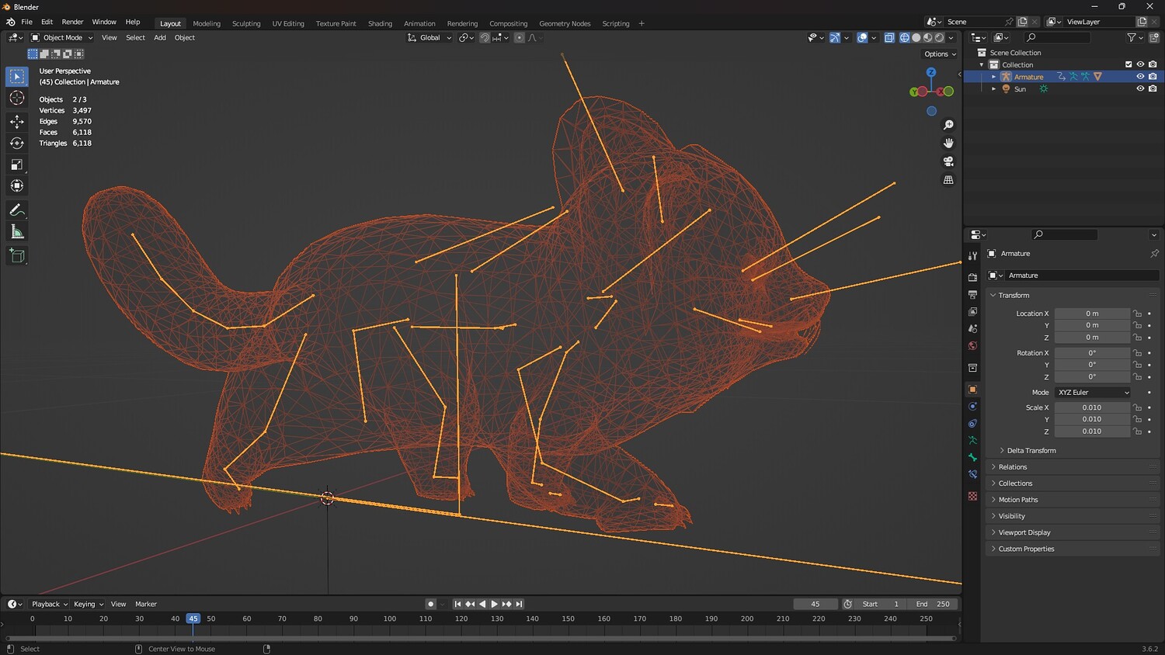Viewport: 1165px width, 655px height.
Task: Click the Scale X value field
Action: pos(1091,407)
